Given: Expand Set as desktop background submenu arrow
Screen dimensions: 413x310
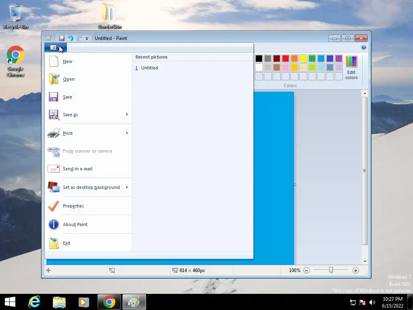Looking at the screenshot, I should 127,187.
